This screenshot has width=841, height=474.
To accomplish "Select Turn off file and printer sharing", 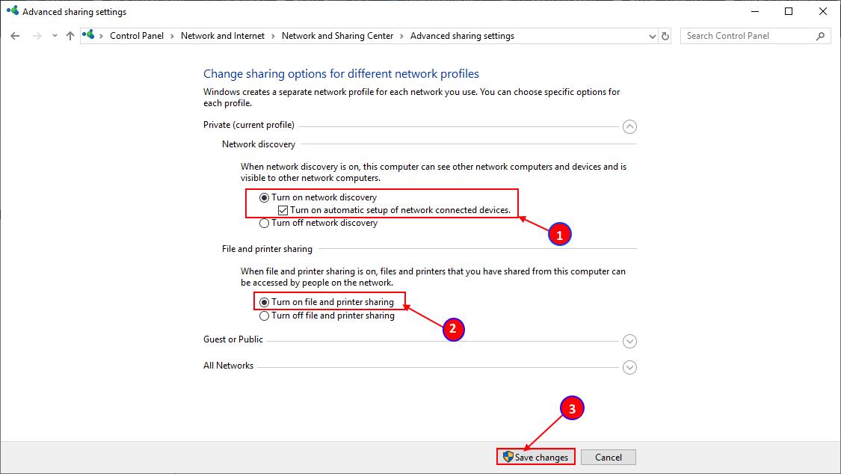I will tap(264, 316).
